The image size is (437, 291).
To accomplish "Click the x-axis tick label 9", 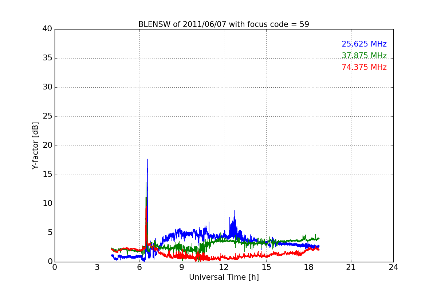I will click(x=182, y=267).
